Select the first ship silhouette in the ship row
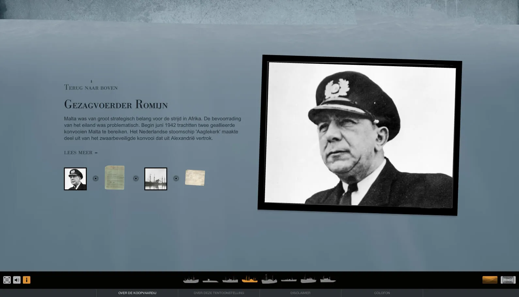519x297 pixels. [x=191, y=279]
